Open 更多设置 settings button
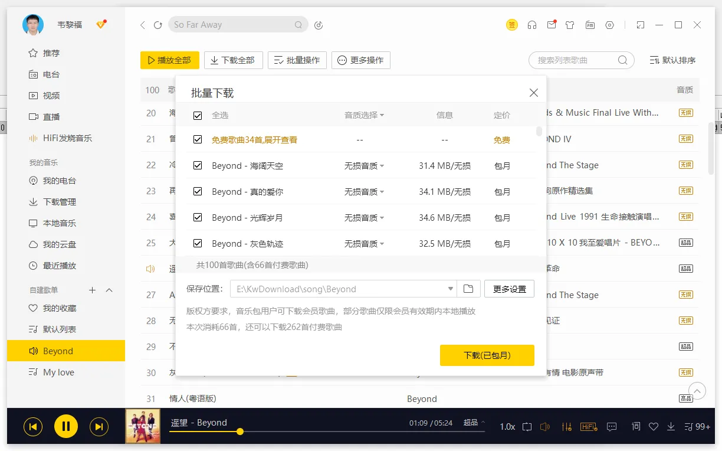Screen dimensions: 722x451 (x=508, y=289)
